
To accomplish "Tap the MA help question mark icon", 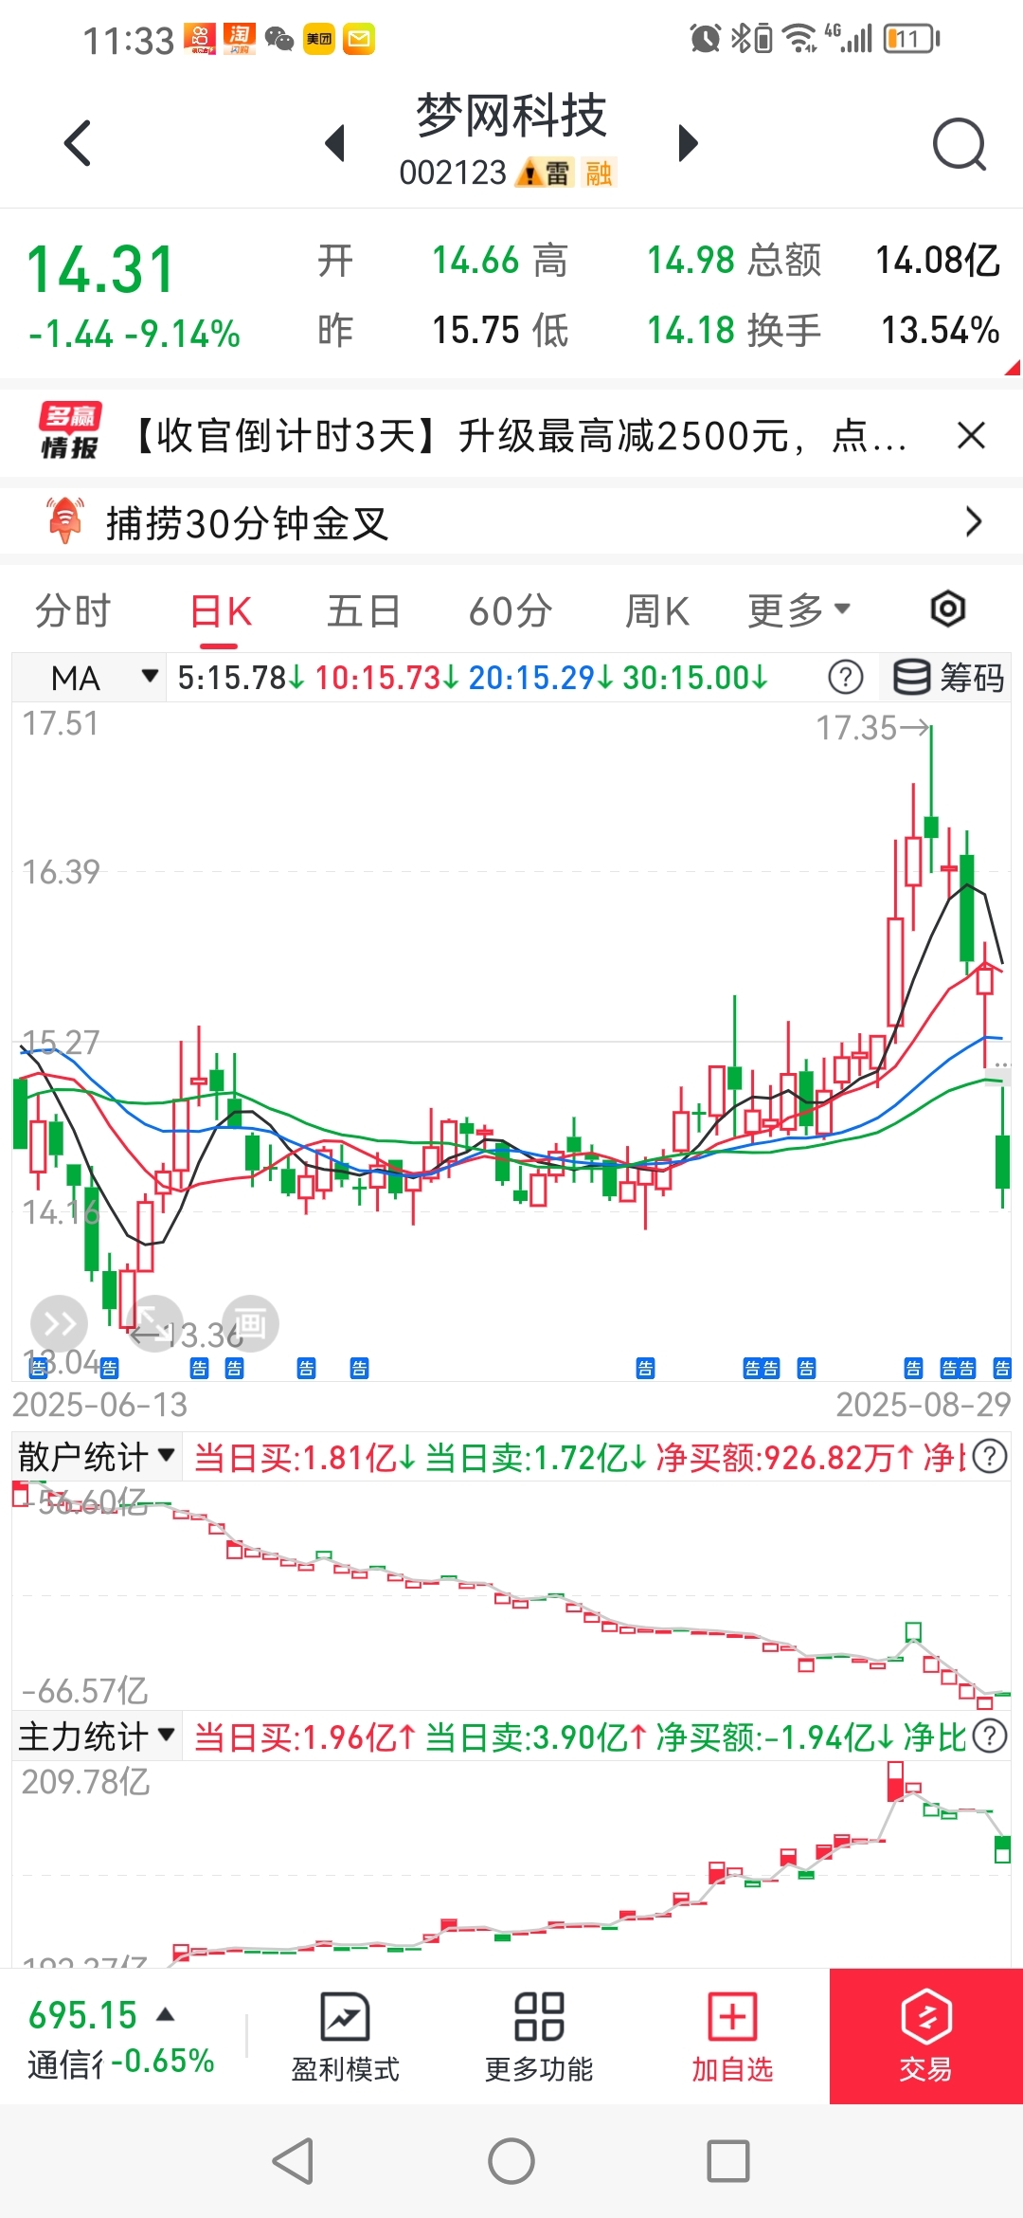I will coord(845,678).
